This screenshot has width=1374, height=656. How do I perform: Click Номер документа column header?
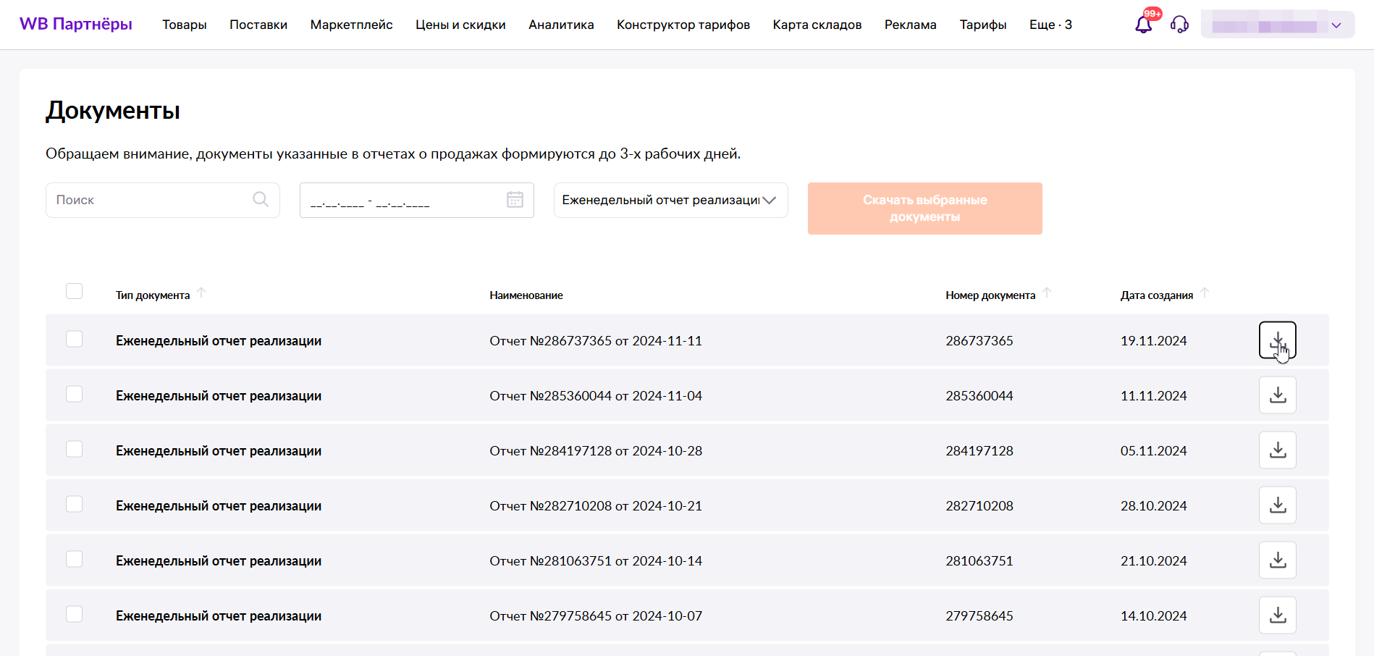click(x=990, y=295)
